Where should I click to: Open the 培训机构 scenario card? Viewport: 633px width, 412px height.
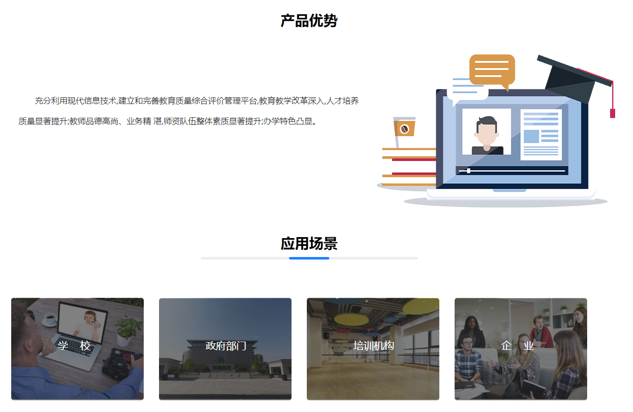tap(373, 349)
